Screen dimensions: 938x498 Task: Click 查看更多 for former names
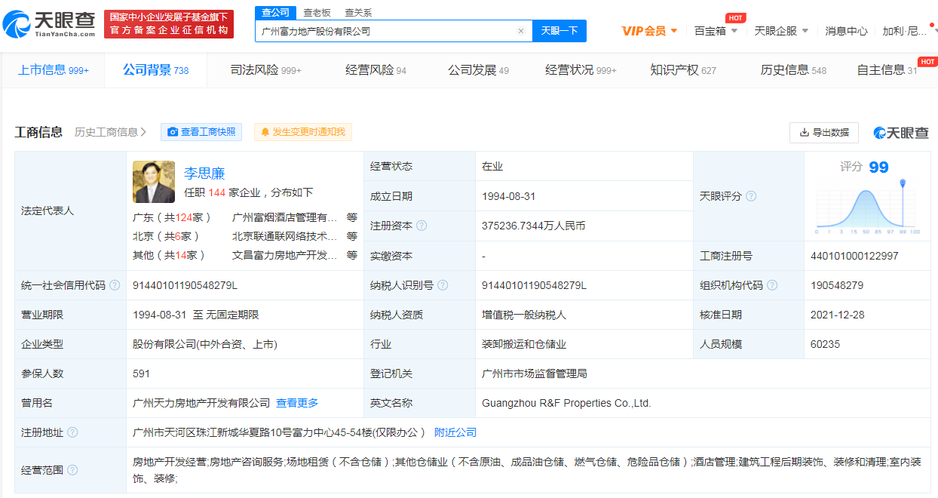(x=297, y=403)
